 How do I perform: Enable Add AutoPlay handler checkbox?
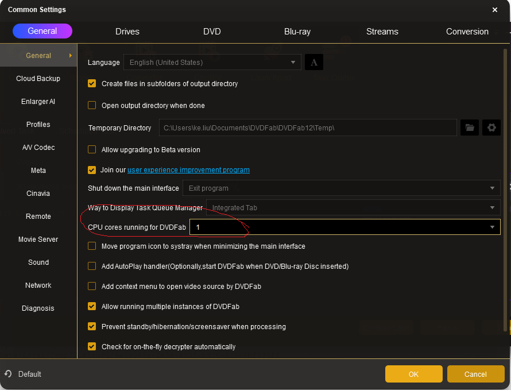pos(92,266)
